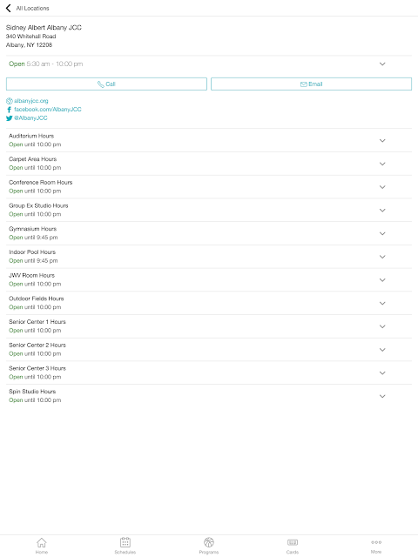This screenshot has width=418, height=557.
Task: Expand Gymnasium Hours details
Action: point(209,233)
